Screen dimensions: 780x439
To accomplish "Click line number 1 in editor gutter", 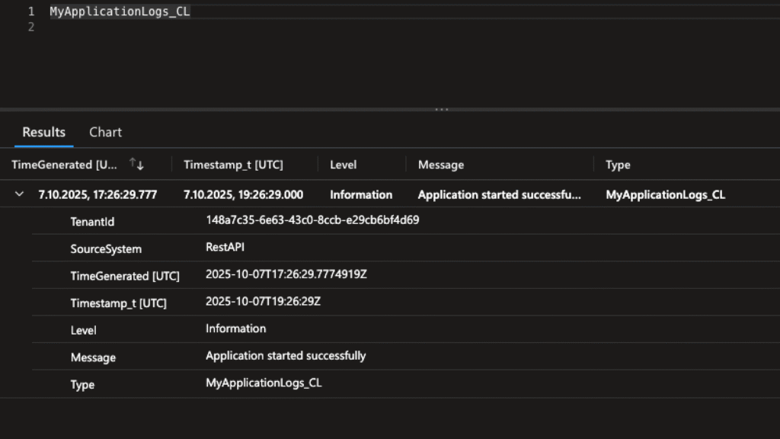I will click(30, 11).
